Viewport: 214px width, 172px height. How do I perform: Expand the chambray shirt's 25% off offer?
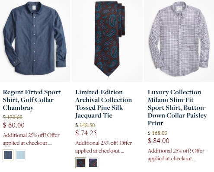pos(31,139)
